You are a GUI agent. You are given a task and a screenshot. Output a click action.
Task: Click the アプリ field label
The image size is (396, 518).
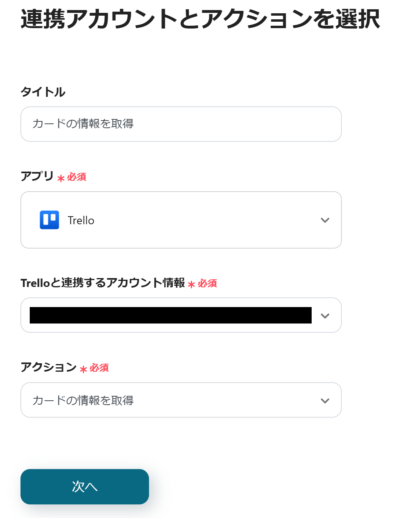(x=37, y=176)
